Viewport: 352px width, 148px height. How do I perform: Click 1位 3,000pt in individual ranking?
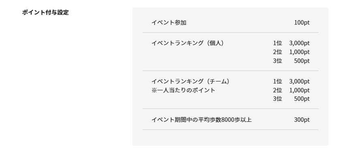pyautogui.click(x=291, y=43)
